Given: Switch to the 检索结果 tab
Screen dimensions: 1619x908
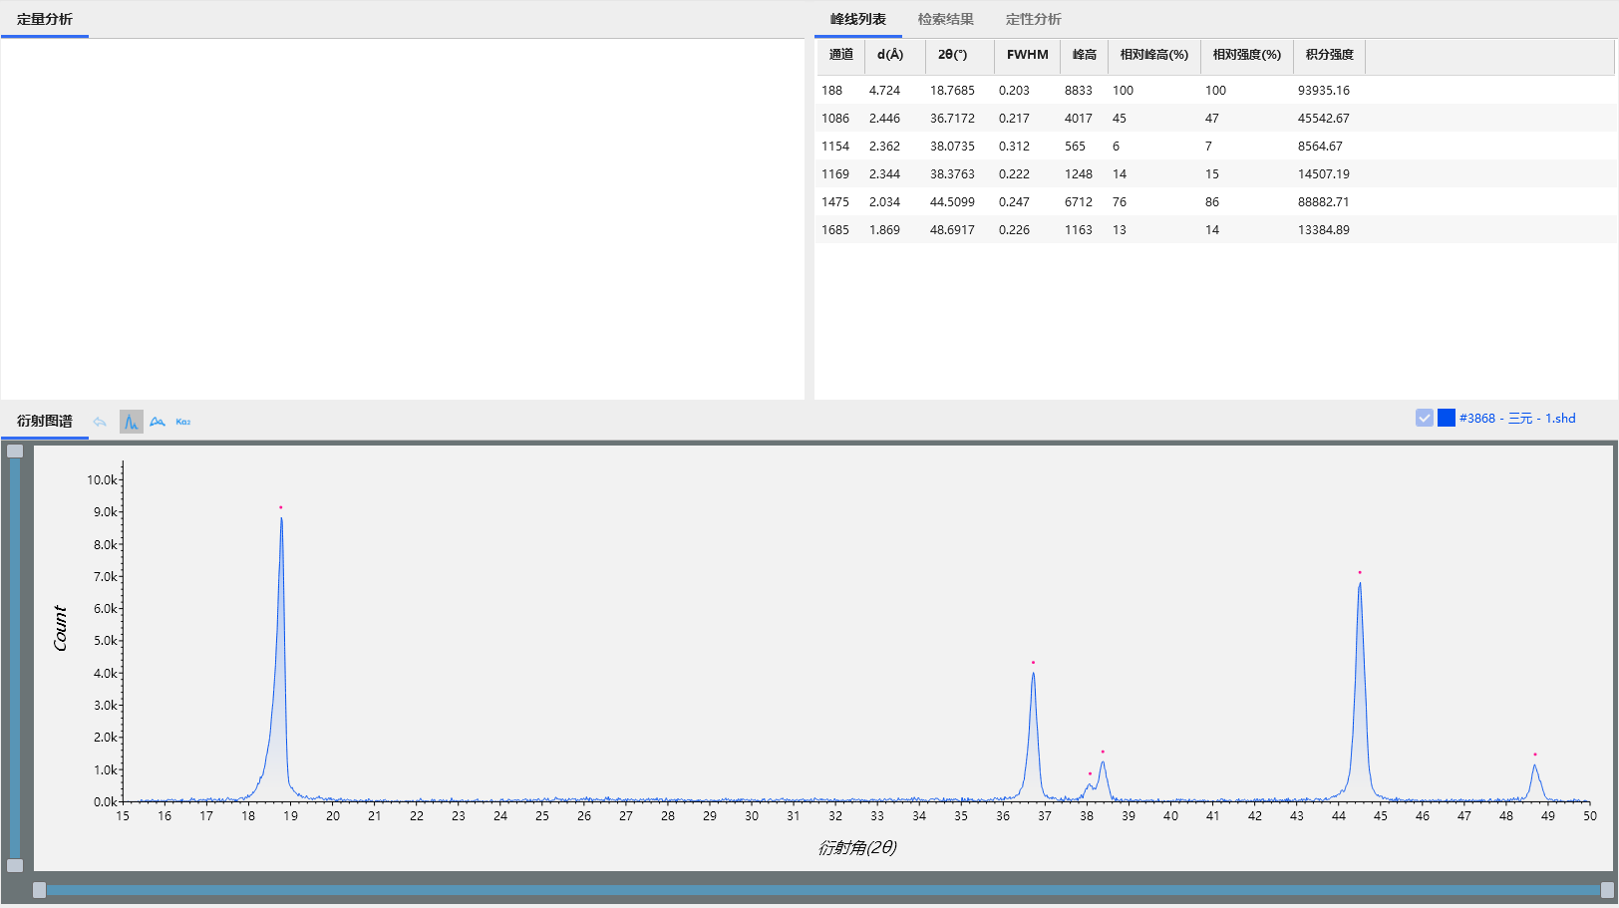Looking at the screenshot, I should click(945, 19).
